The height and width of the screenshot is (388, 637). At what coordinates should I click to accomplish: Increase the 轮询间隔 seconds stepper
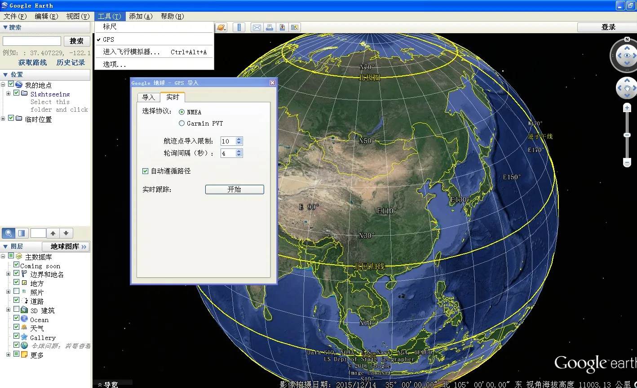point(239,151)
